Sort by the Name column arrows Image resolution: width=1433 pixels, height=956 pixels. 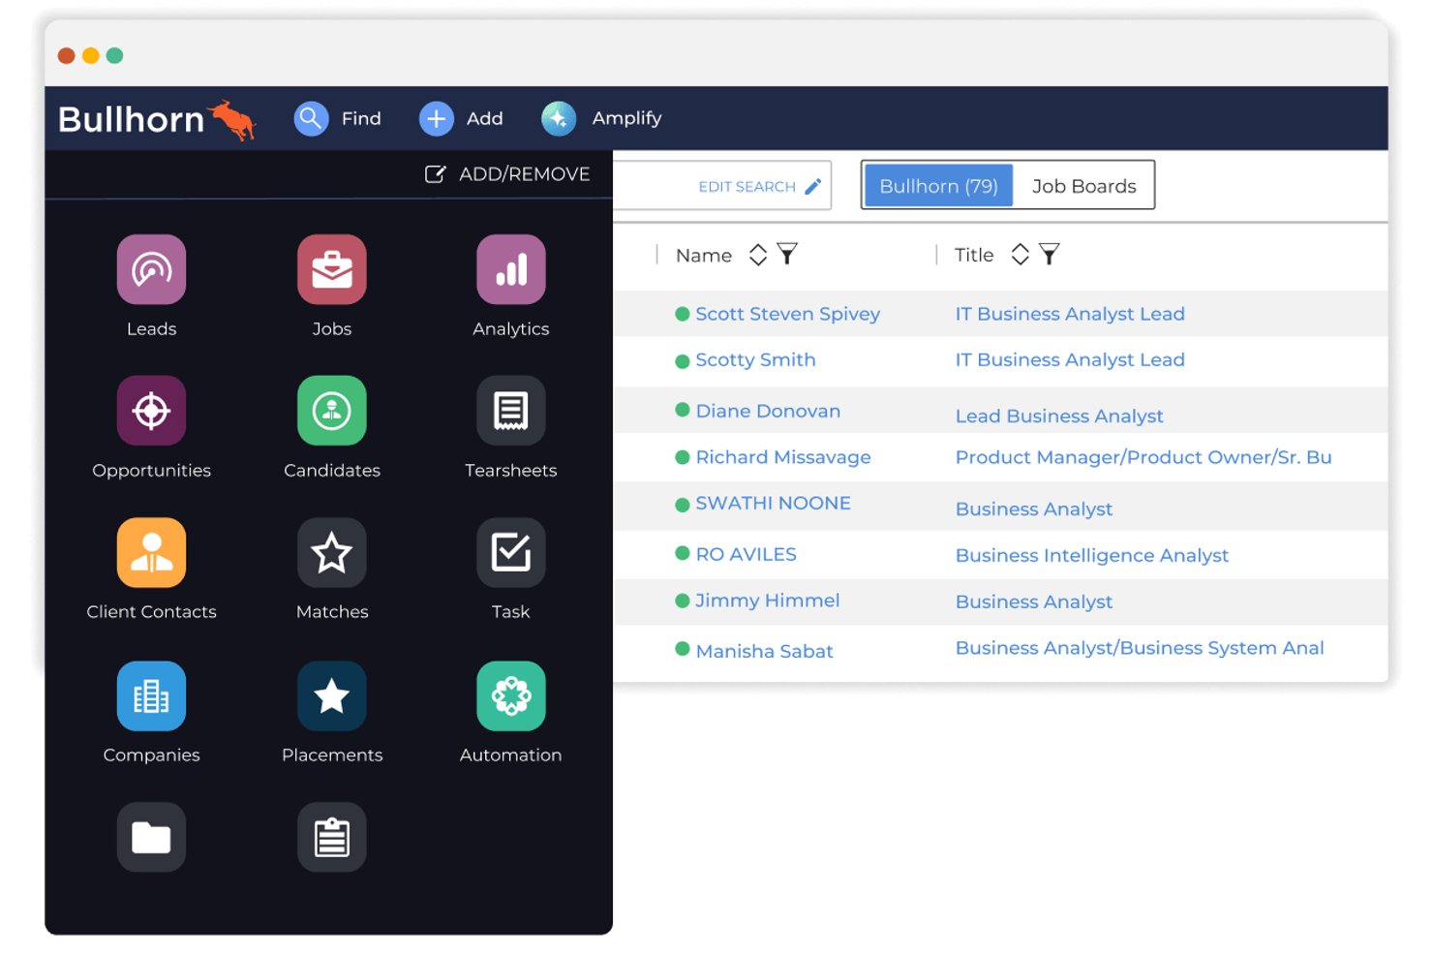point(758,255)
